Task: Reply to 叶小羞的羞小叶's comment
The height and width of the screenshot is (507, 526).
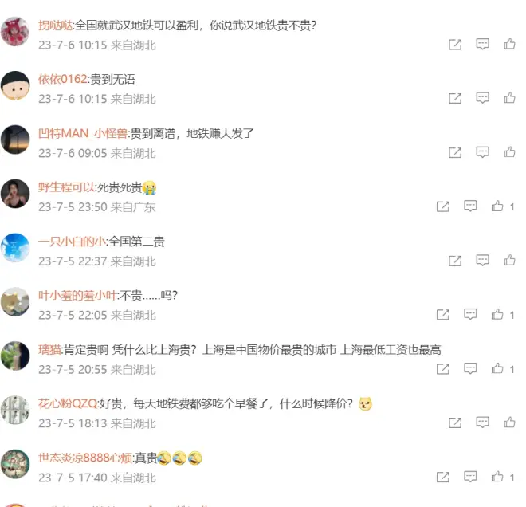Action: [470, 314]
